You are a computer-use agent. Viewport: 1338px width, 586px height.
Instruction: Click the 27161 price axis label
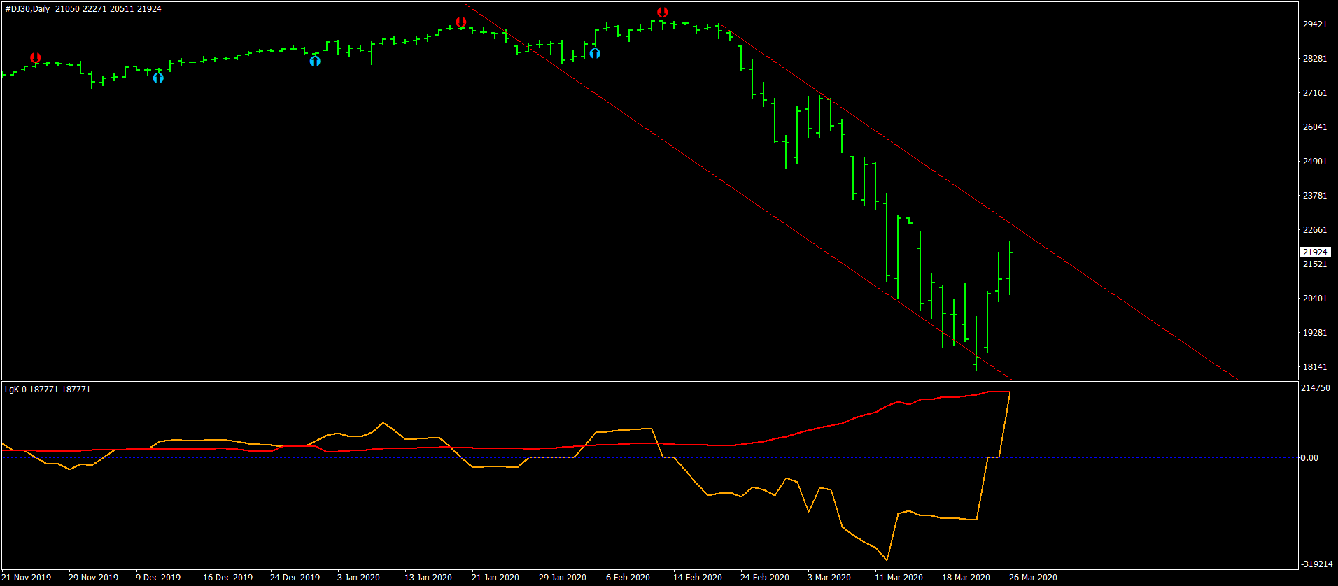coord(1314,93)
